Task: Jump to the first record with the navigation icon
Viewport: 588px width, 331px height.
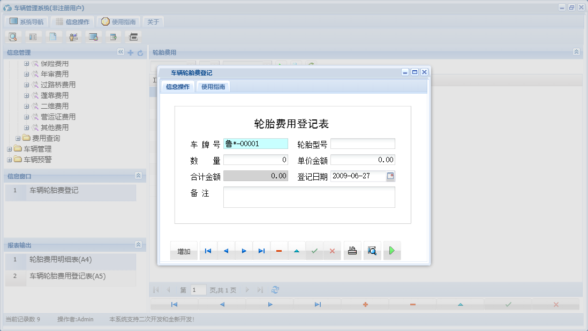Action: point(208,250)
